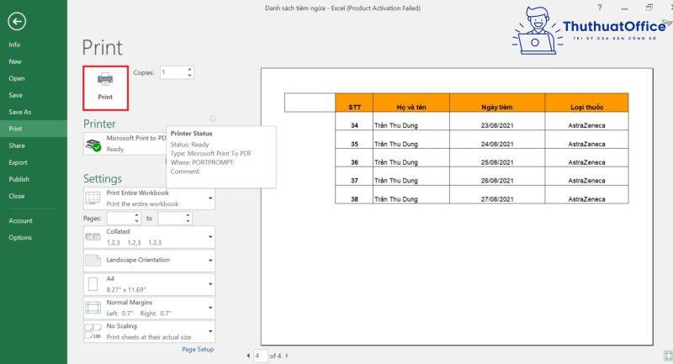The height and width of the screenshot is (364, 673).
Task: Click the Help question mark icon
Action: tap(600, 8)
